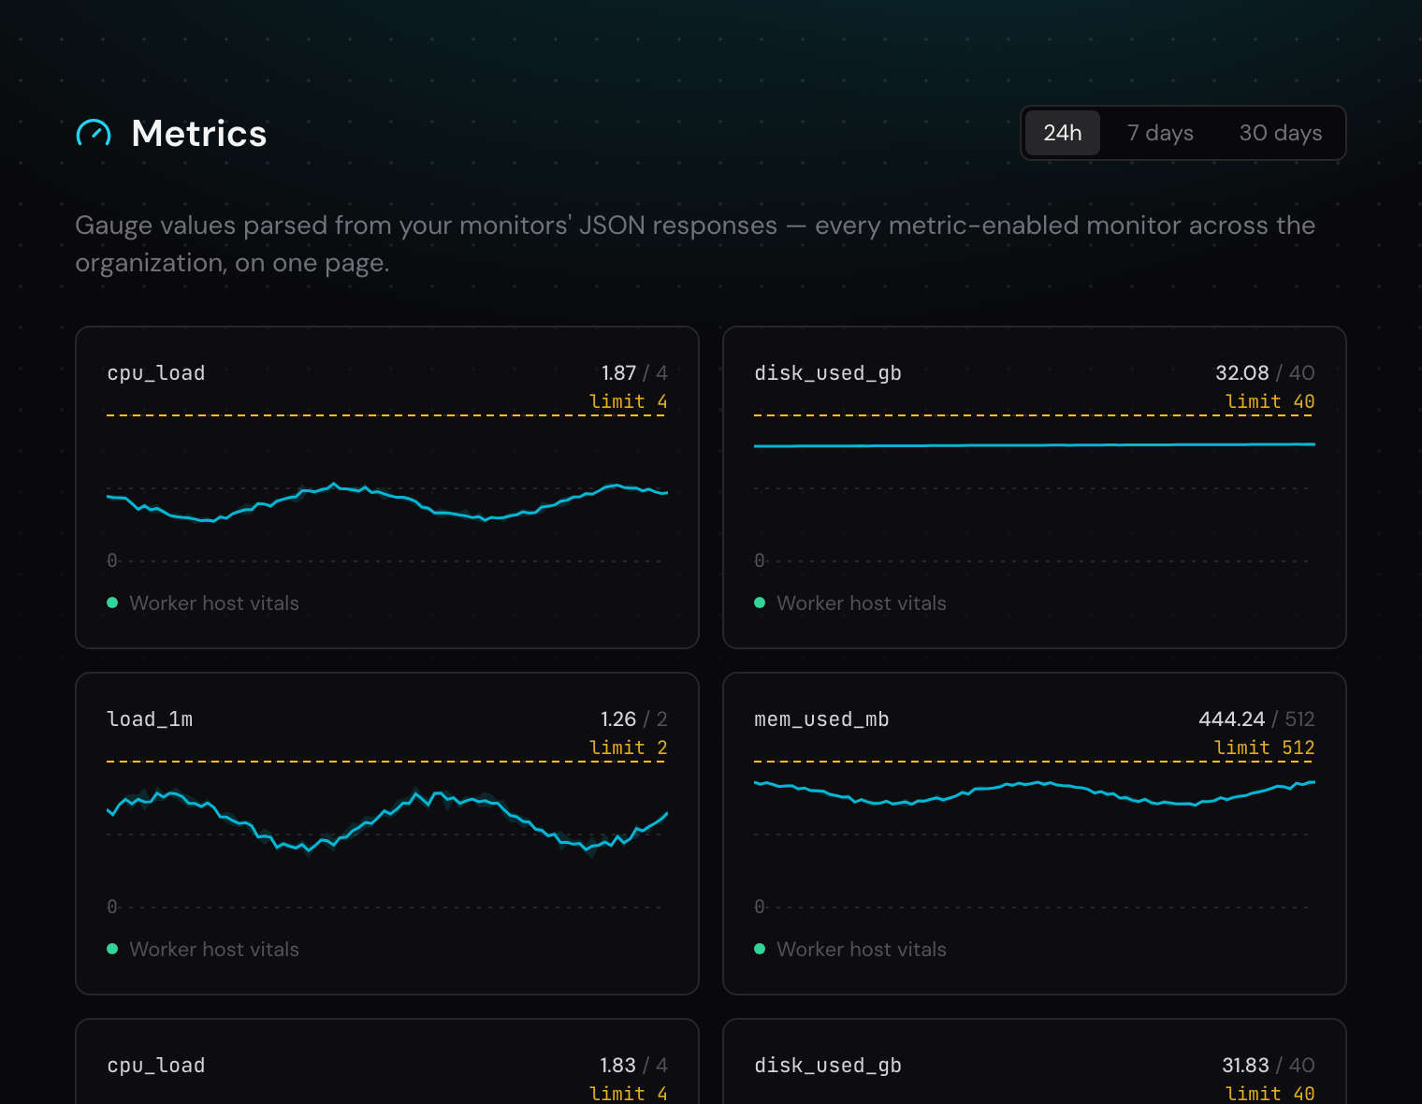This screenshot has width=1422, height=1104.
Task: Click the mem_used_mb line chart
Action: [1035, 833]
